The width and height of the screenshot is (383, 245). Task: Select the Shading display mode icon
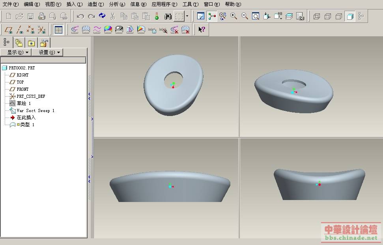[x=349, y=16]
